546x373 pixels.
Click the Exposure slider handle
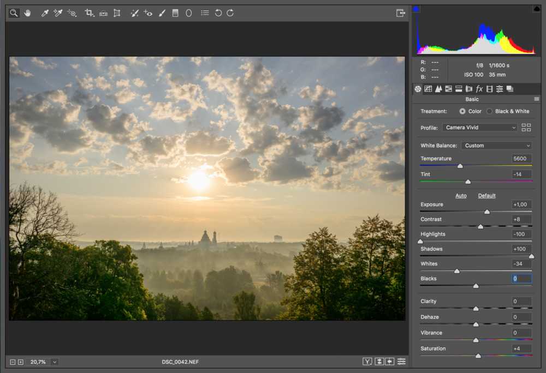[487, 212]
